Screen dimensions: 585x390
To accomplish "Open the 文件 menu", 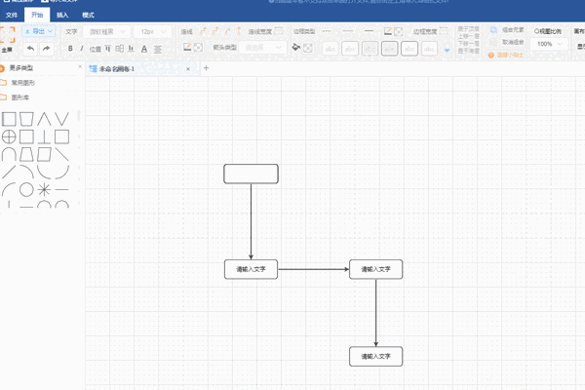I will pyautogui.click(x=13, y=16).
